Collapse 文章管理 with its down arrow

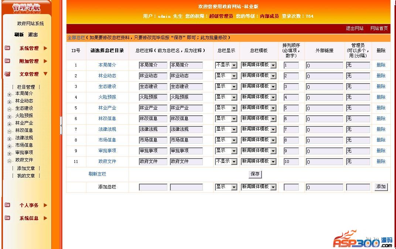tap(45, 74)
